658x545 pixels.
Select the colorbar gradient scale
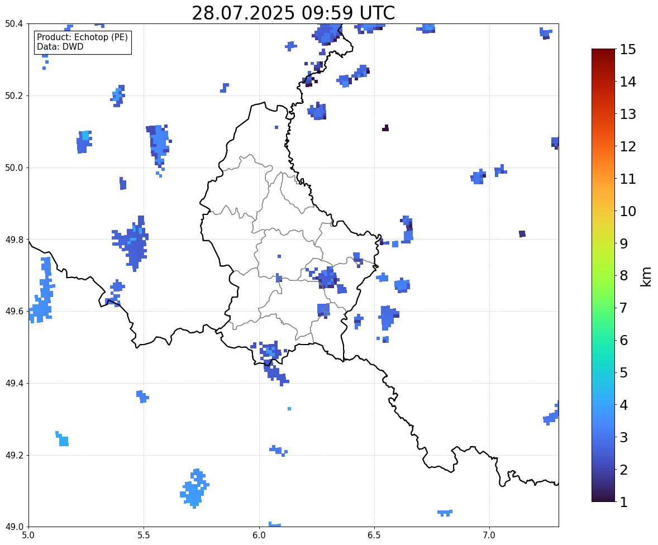[603, 275]
